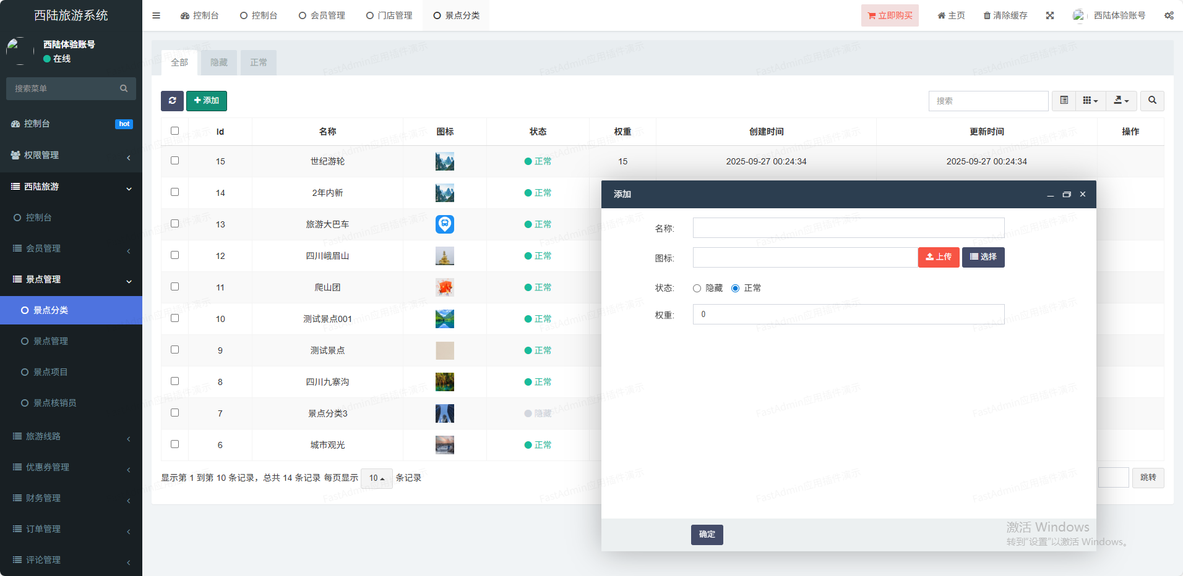Click the 清除缓存 trash icon link
Viewport: 1183px width, 576px height.
coord(1005,15)
